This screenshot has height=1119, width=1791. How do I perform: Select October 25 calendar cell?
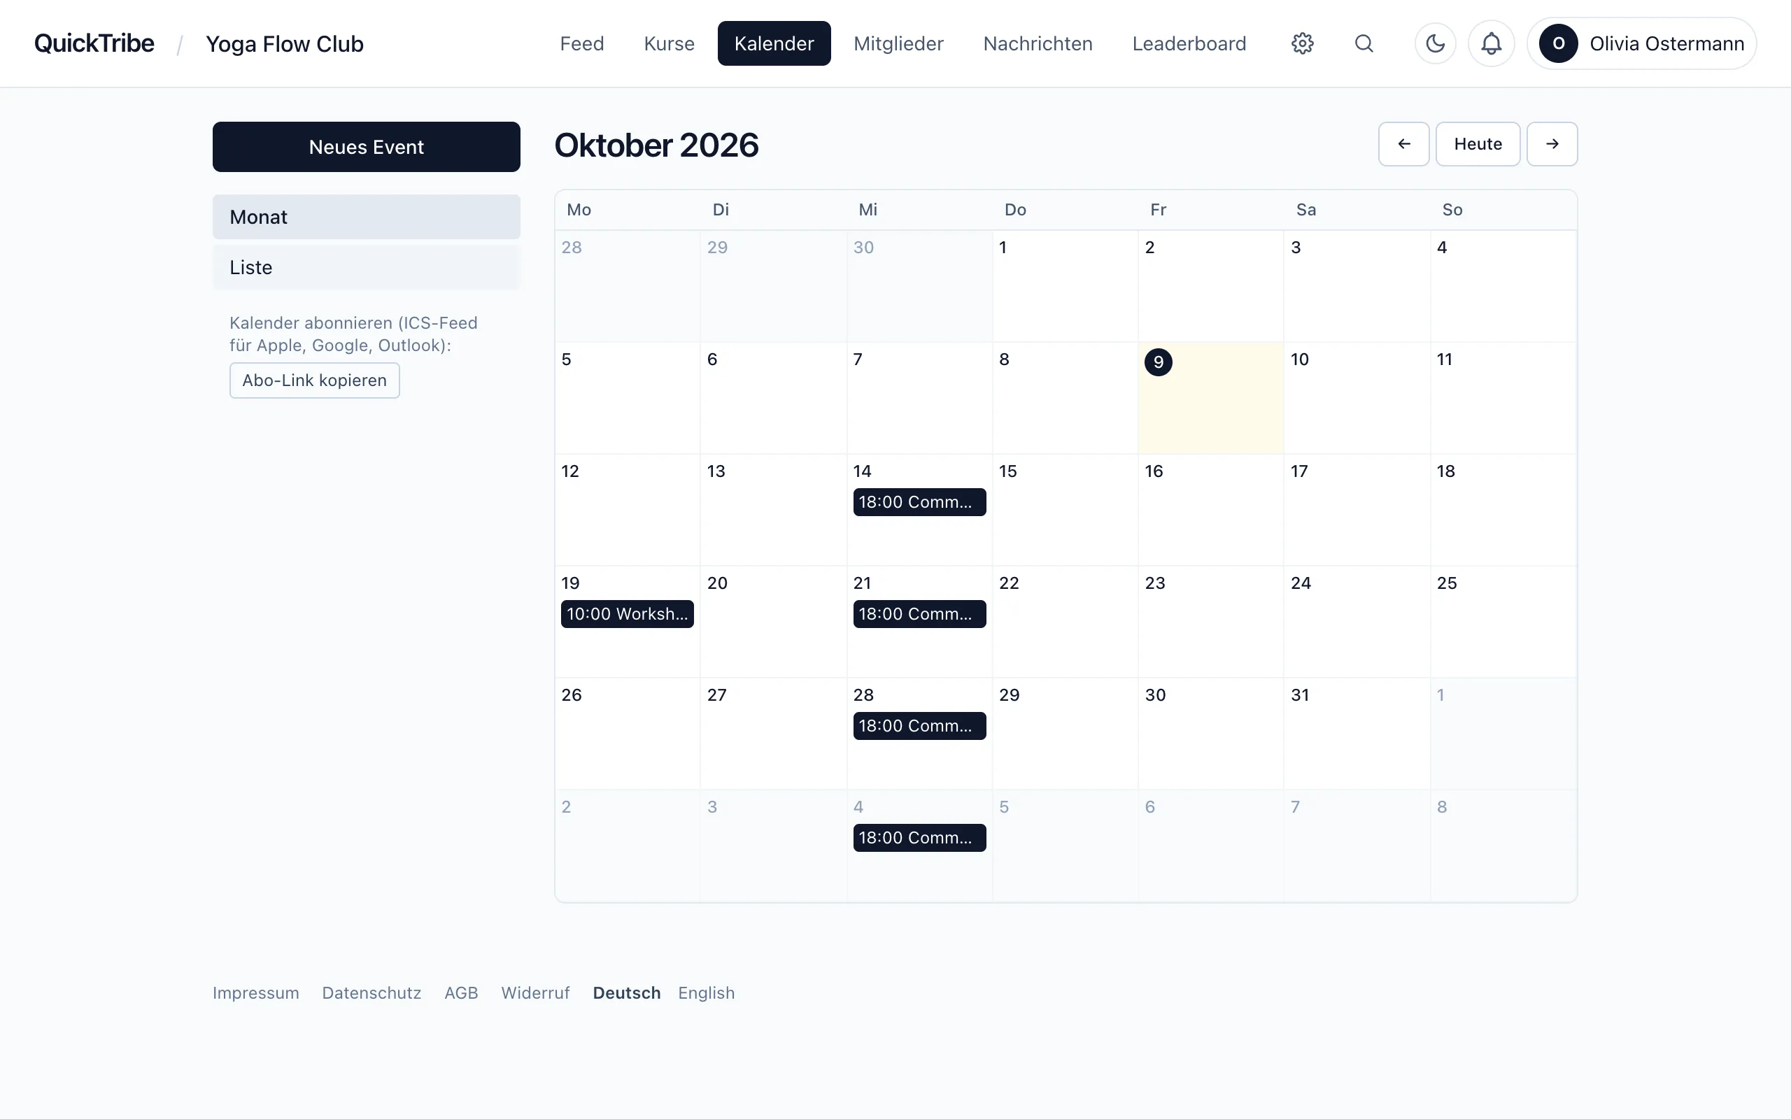pyautogui.click(x=1503, y=622)
